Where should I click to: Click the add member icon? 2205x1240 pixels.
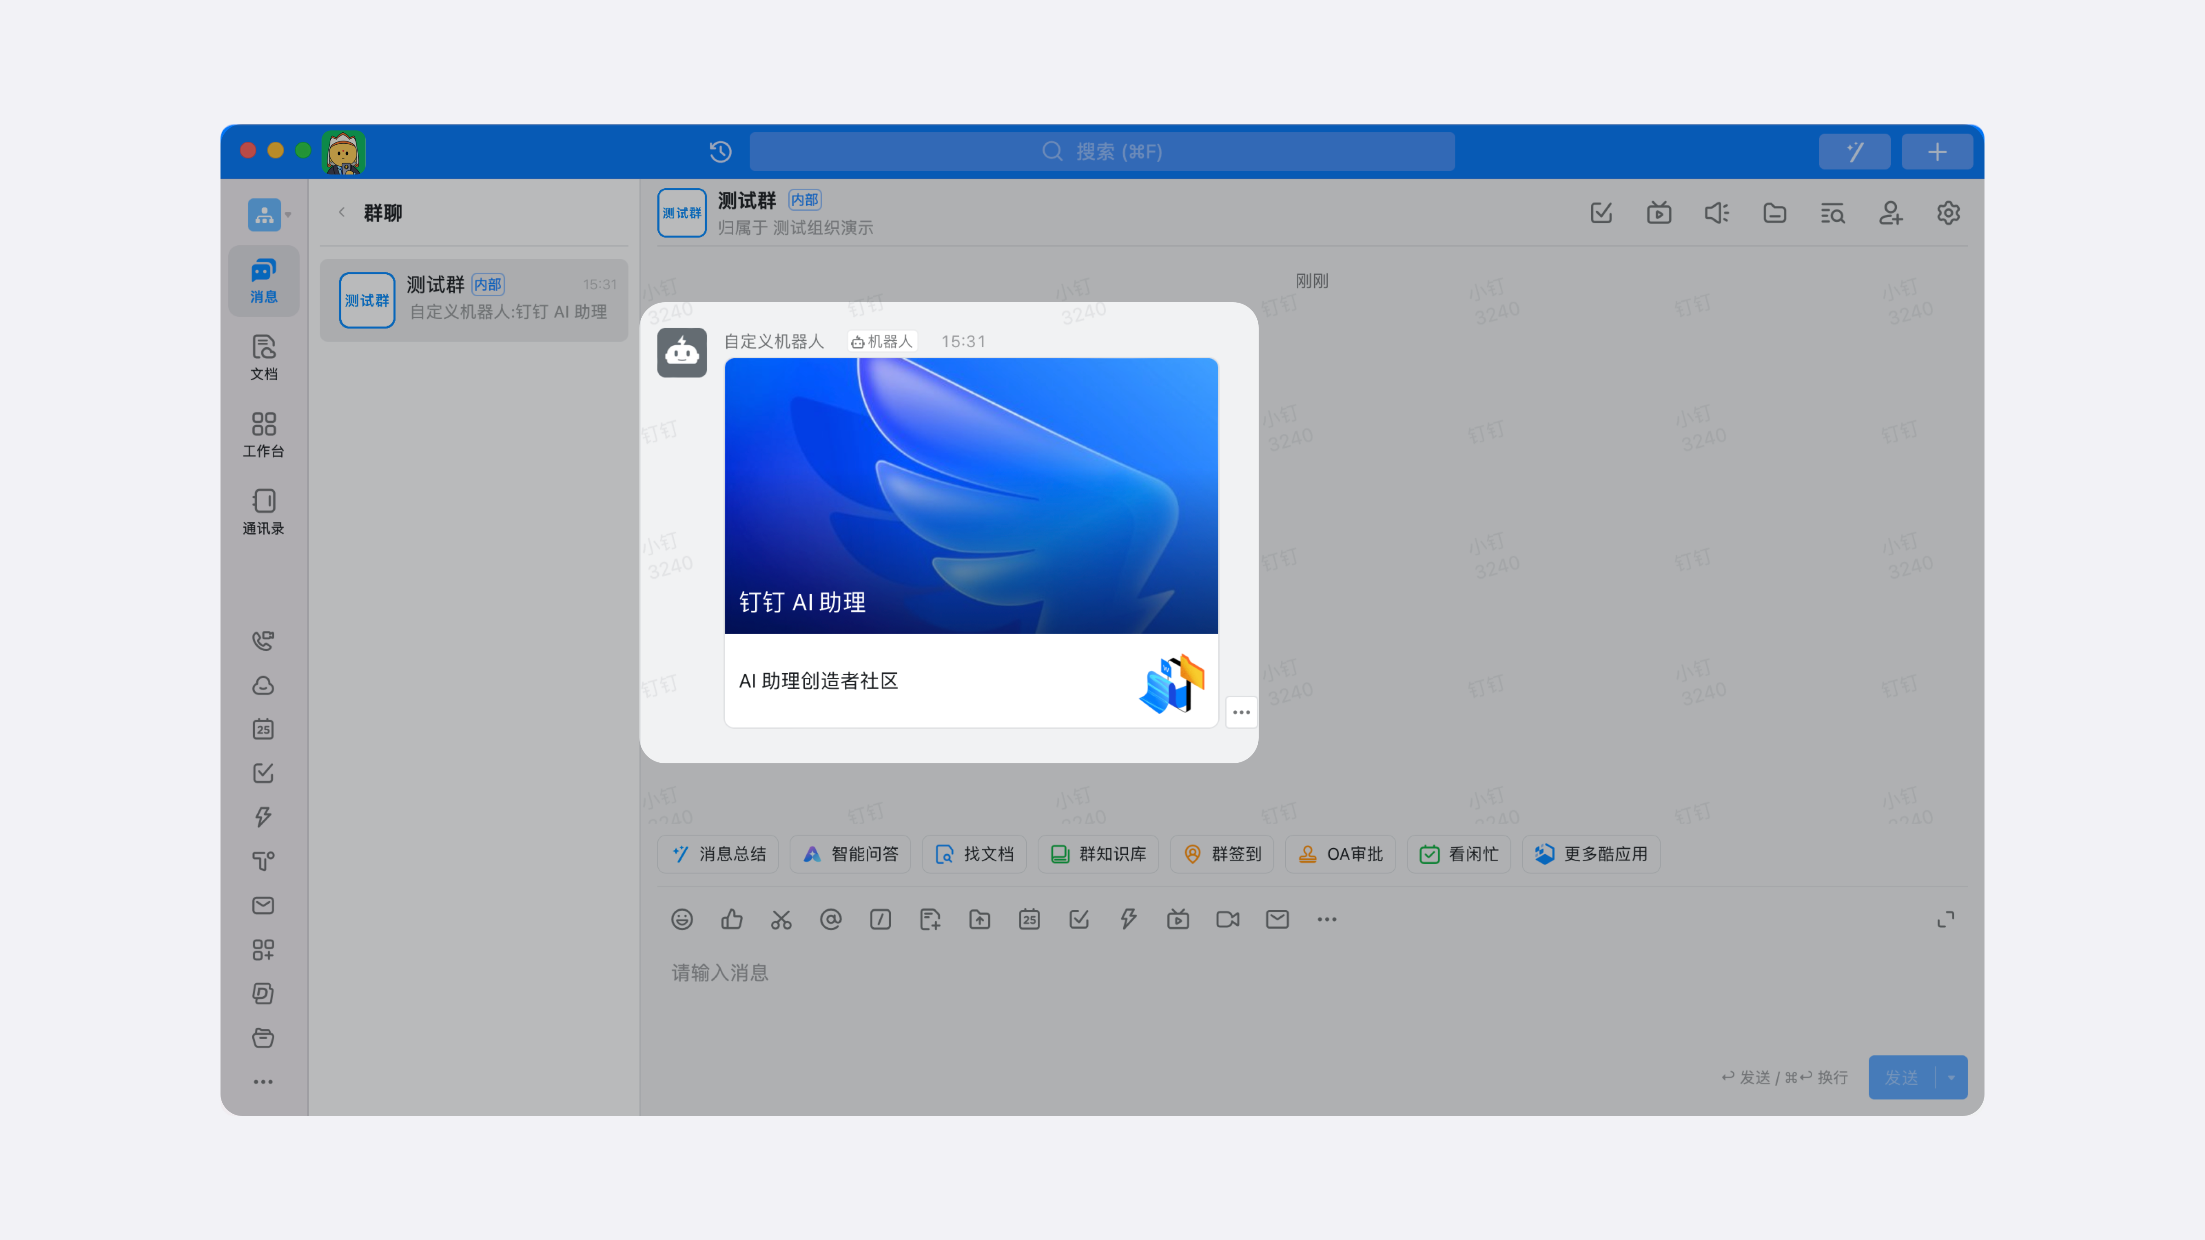pos(1890,213)
